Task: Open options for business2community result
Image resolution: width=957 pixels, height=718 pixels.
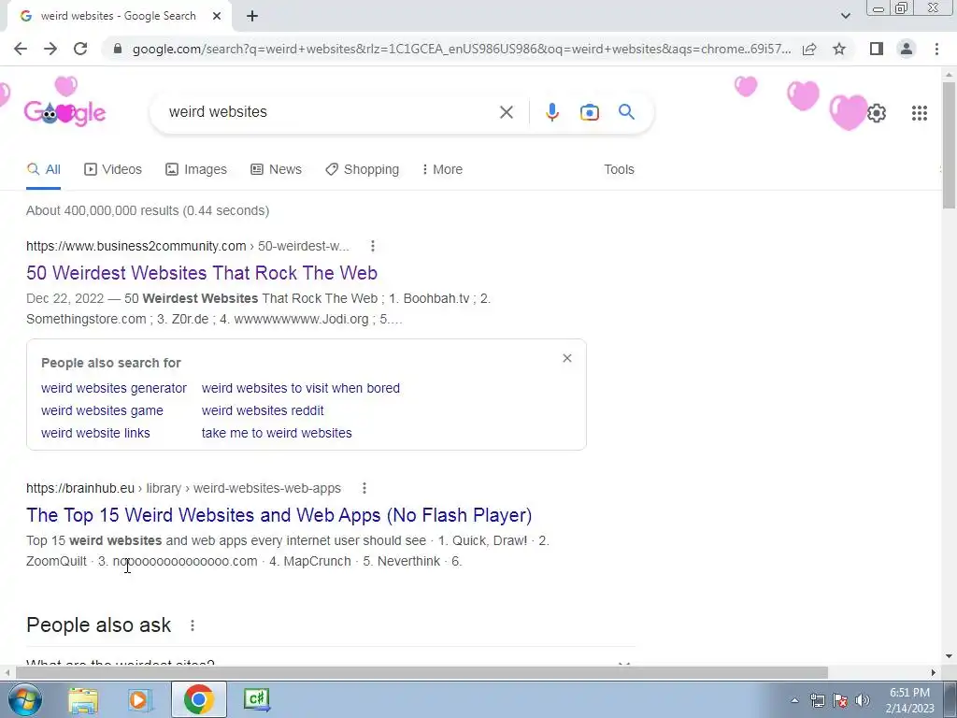Action: point(372,246)
